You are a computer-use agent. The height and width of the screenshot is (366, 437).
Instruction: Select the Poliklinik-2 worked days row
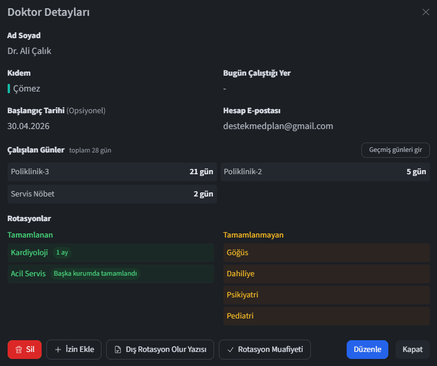click(x=325, y=172)
